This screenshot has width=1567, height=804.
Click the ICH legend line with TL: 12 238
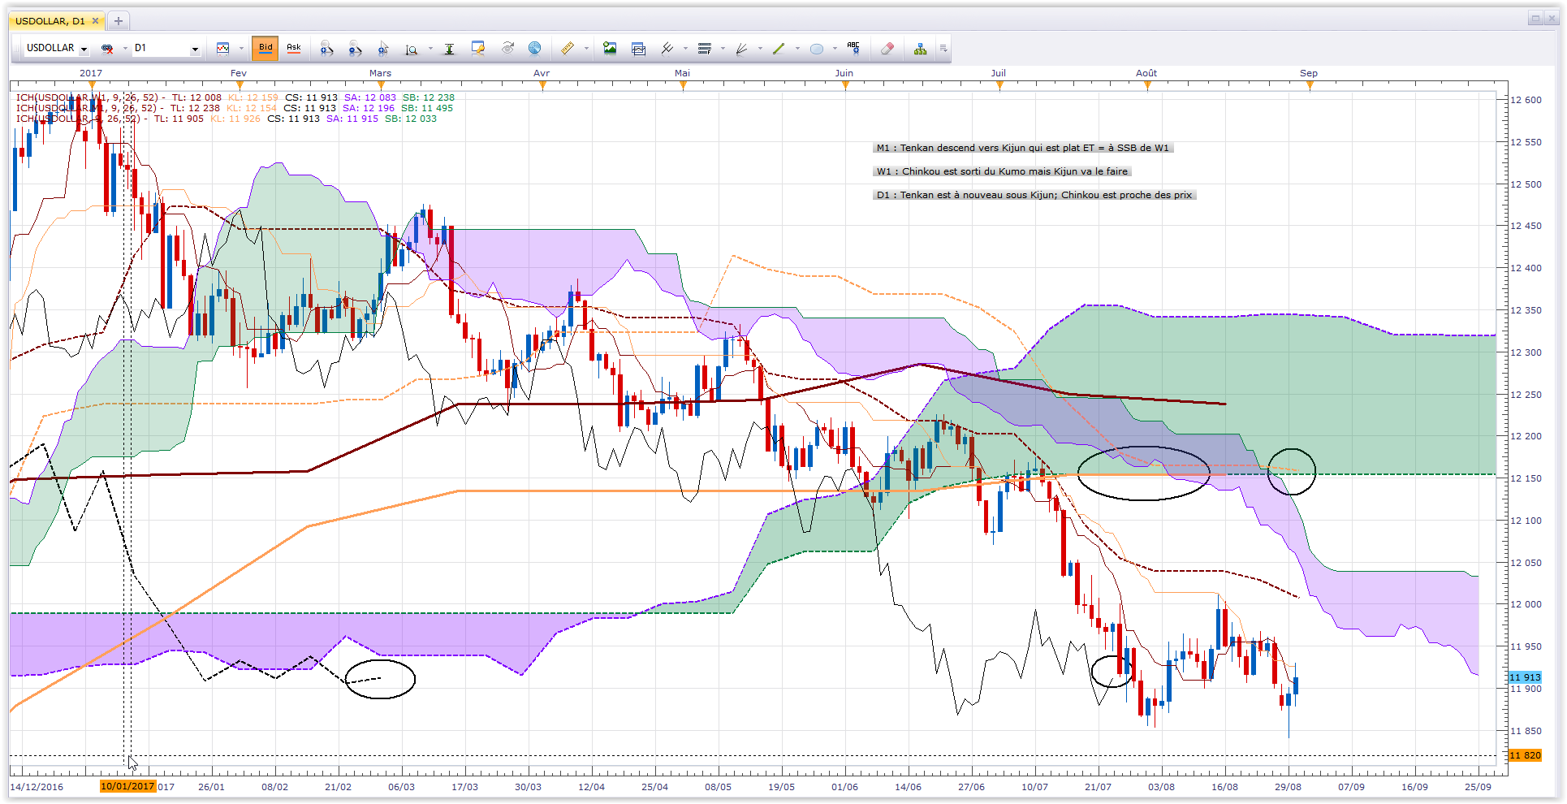tap(235, 108)
